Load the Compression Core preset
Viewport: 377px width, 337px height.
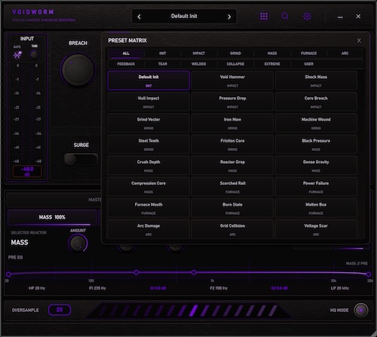pyautogui.click(x=149, y=187)
